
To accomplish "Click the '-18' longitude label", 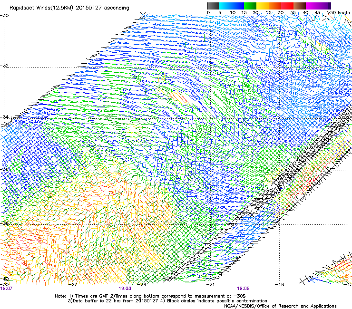I will coord(280,285).
